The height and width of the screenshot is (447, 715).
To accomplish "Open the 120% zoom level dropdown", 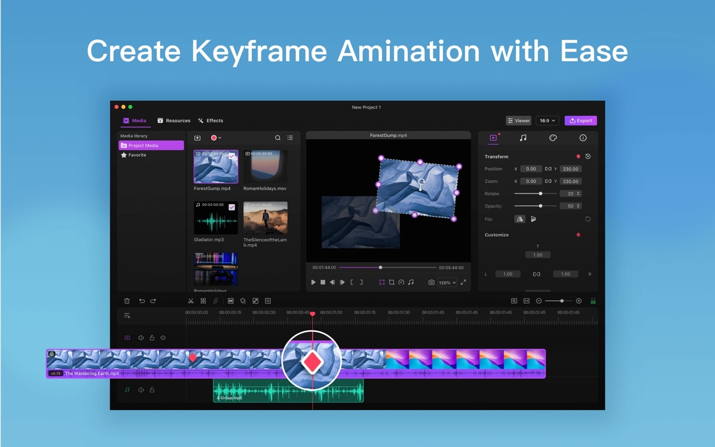I will pos(448,282).
